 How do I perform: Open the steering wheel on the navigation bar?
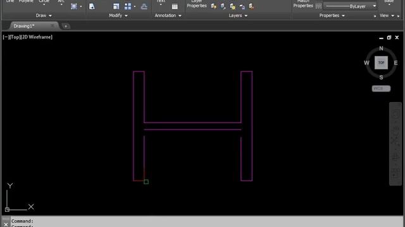click(396, 113)
